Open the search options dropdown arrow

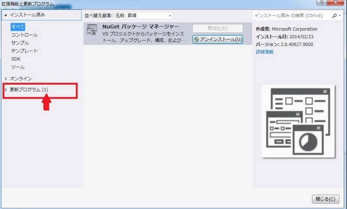tap(340, 16)
